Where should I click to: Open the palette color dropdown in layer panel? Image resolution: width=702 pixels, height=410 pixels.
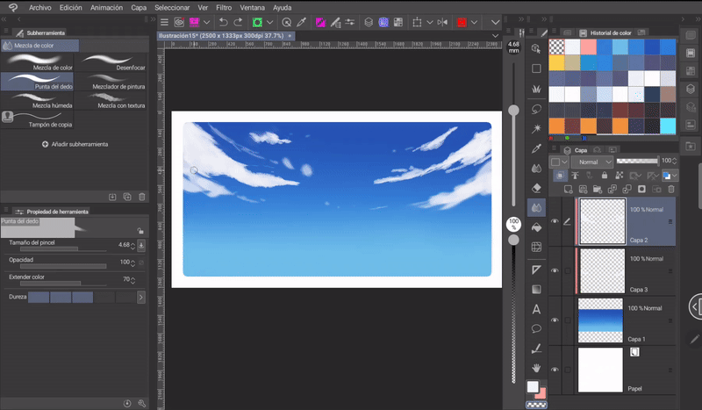click(x=559, y=162)
